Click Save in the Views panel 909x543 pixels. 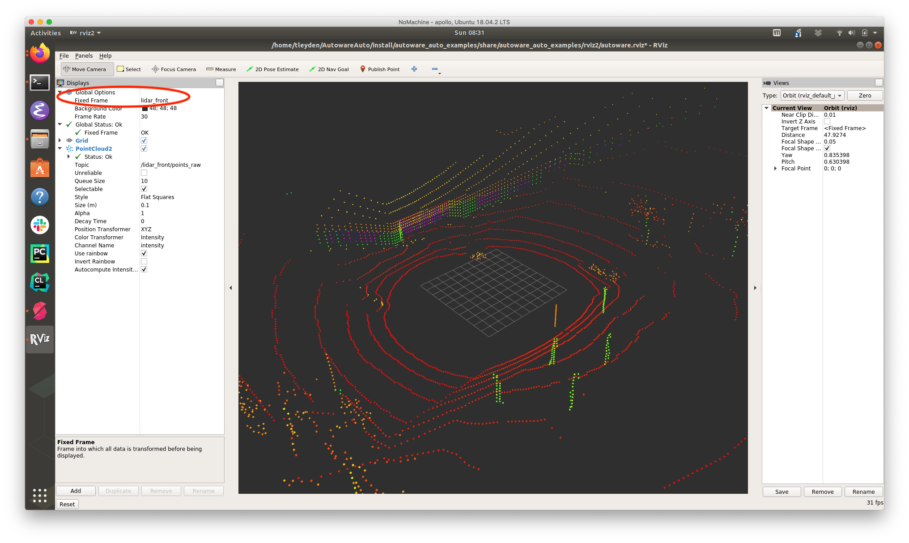782,492
